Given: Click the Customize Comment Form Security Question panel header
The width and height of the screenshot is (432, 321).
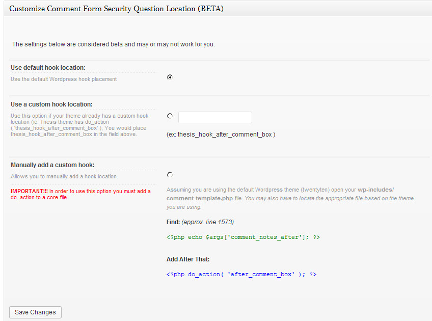Looking at the screenshot, I should point(218,9).
